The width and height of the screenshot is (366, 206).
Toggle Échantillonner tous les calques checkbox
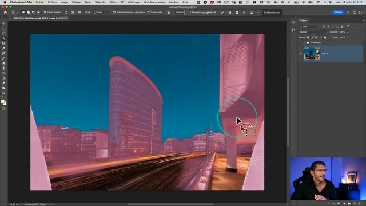coord(114,13)
